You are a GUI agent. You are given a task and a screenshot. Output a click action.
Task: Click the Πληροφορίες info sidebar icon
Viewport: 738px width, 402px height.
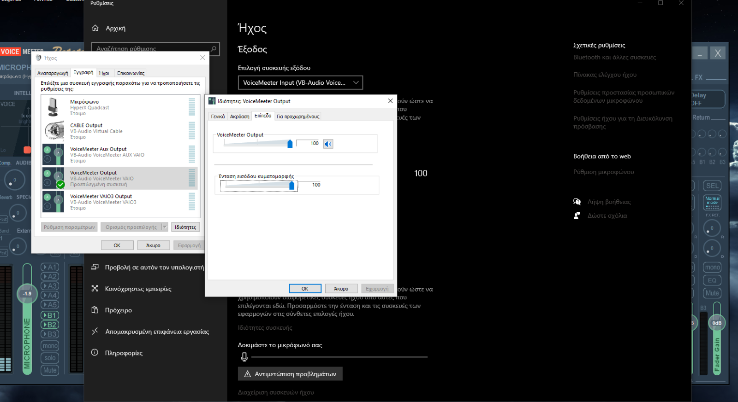pyautogui.click(x=95, y=353)
